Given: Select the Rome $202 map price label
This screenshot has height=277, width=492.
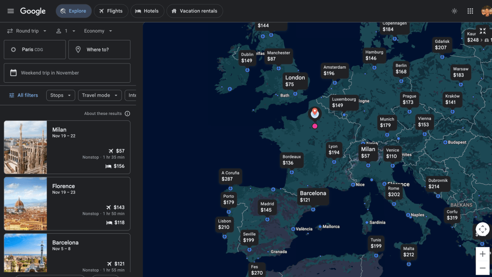Looking at the screenshot, I should [394, 191].
